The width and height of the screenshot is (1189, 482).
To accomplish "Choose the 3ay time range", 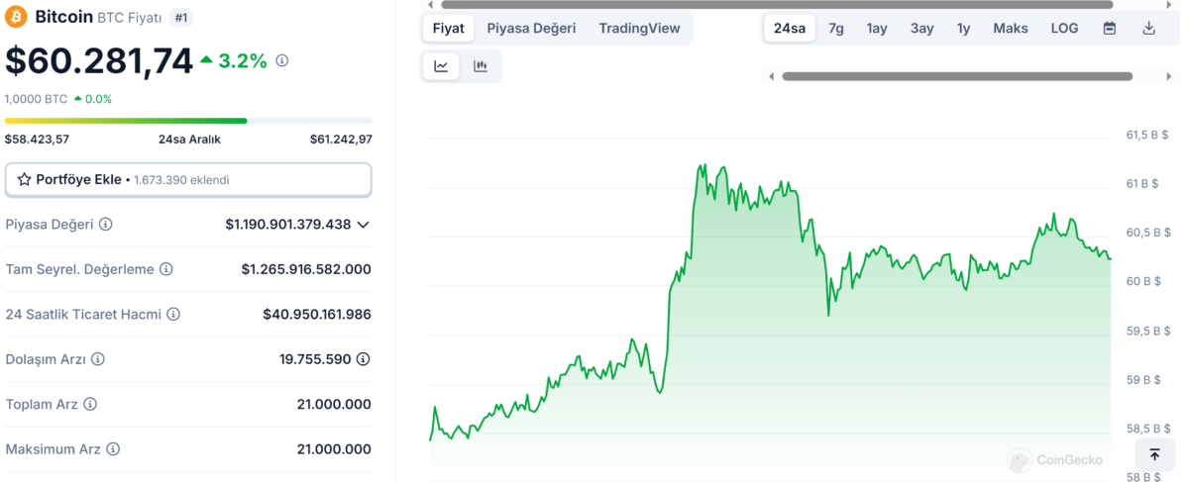I will point(922,29).
